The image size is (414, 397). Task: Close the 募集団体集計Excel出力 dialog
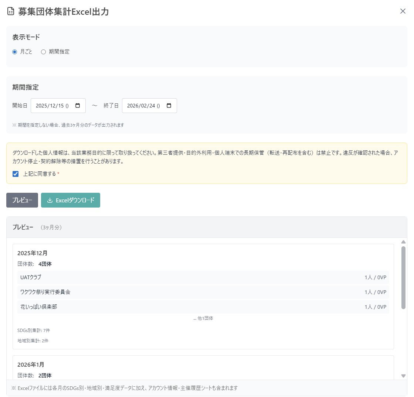click(x=403, y=11)
